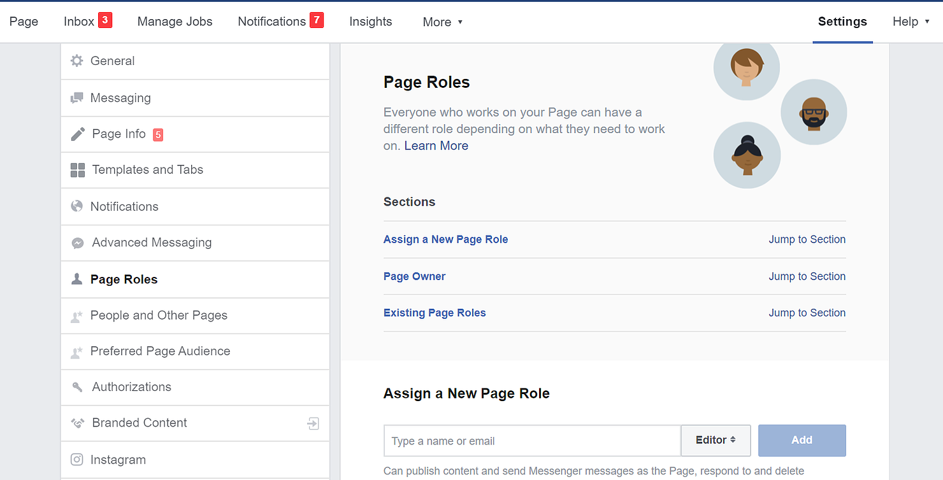Click the People and Other Pages icon
Screen dimensions: 943x480
pyautogui.click(x=76, y=316)
